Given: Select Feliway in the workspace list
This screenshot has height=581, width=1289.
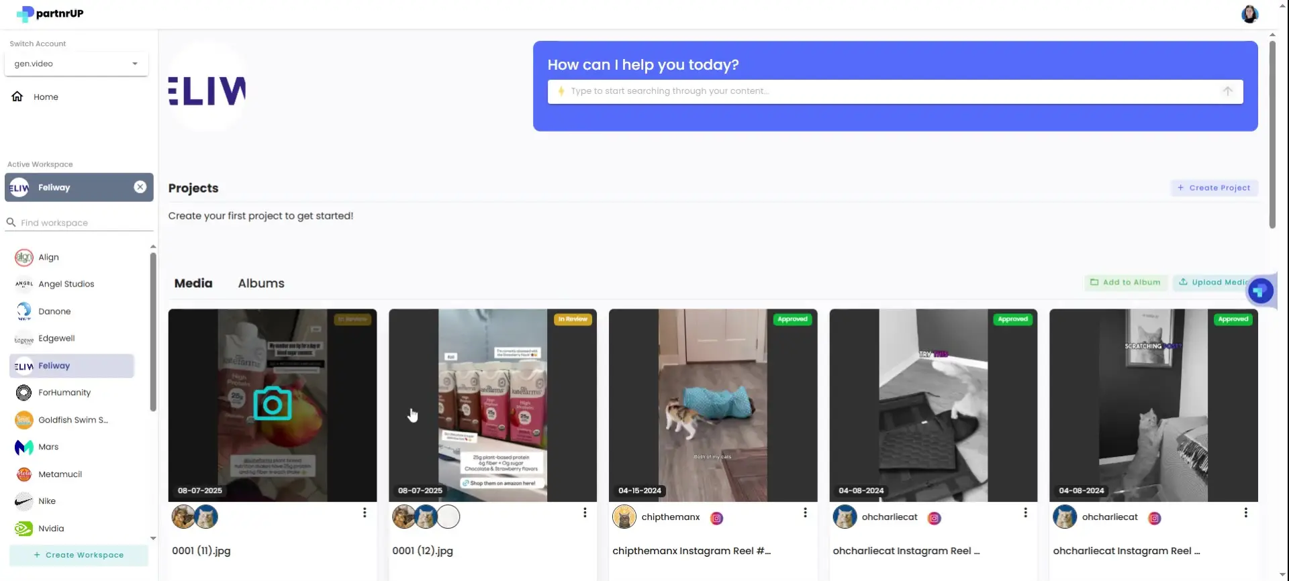Looking at the screenshot, I should tap(72, 366).
